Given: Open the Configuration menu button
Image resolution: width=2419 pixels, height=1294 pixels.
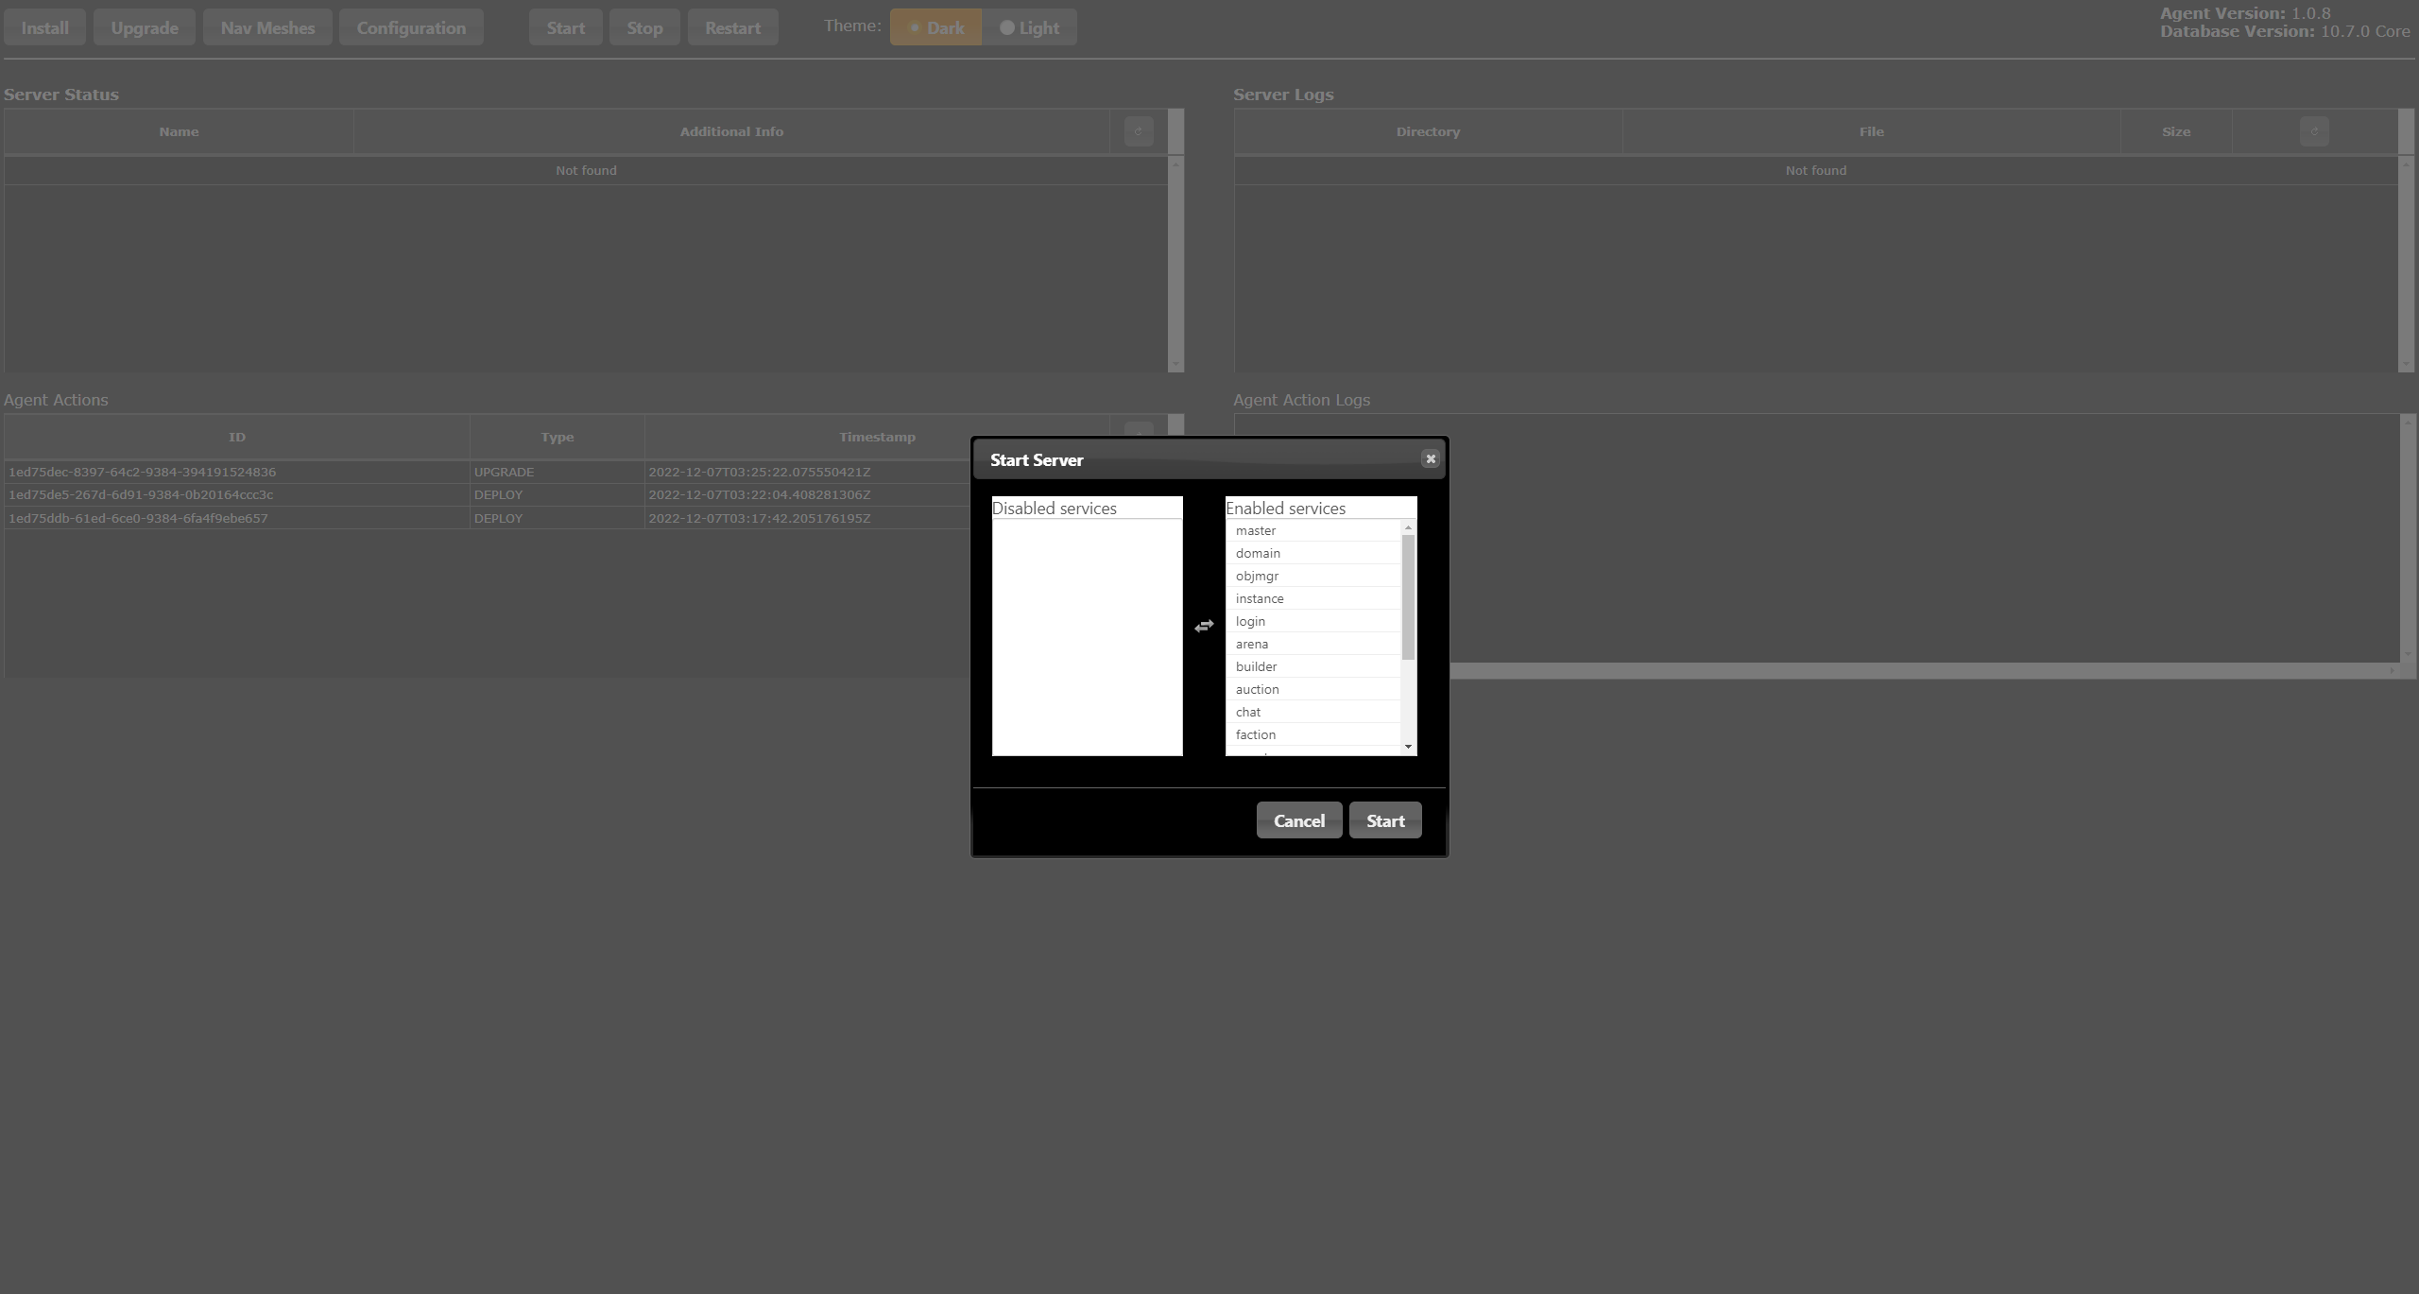Looking at the screenshot, I should click(411, 27).
